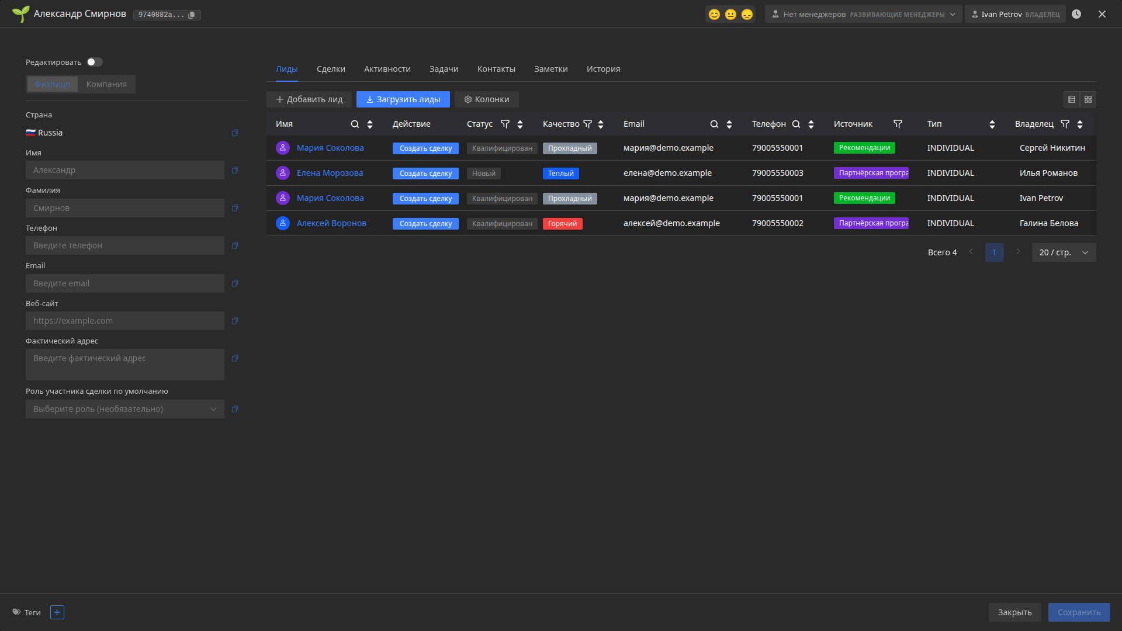Sort by the Тип column
Image resolution: width=1122 pixels, height=631 pixels.
992,124
